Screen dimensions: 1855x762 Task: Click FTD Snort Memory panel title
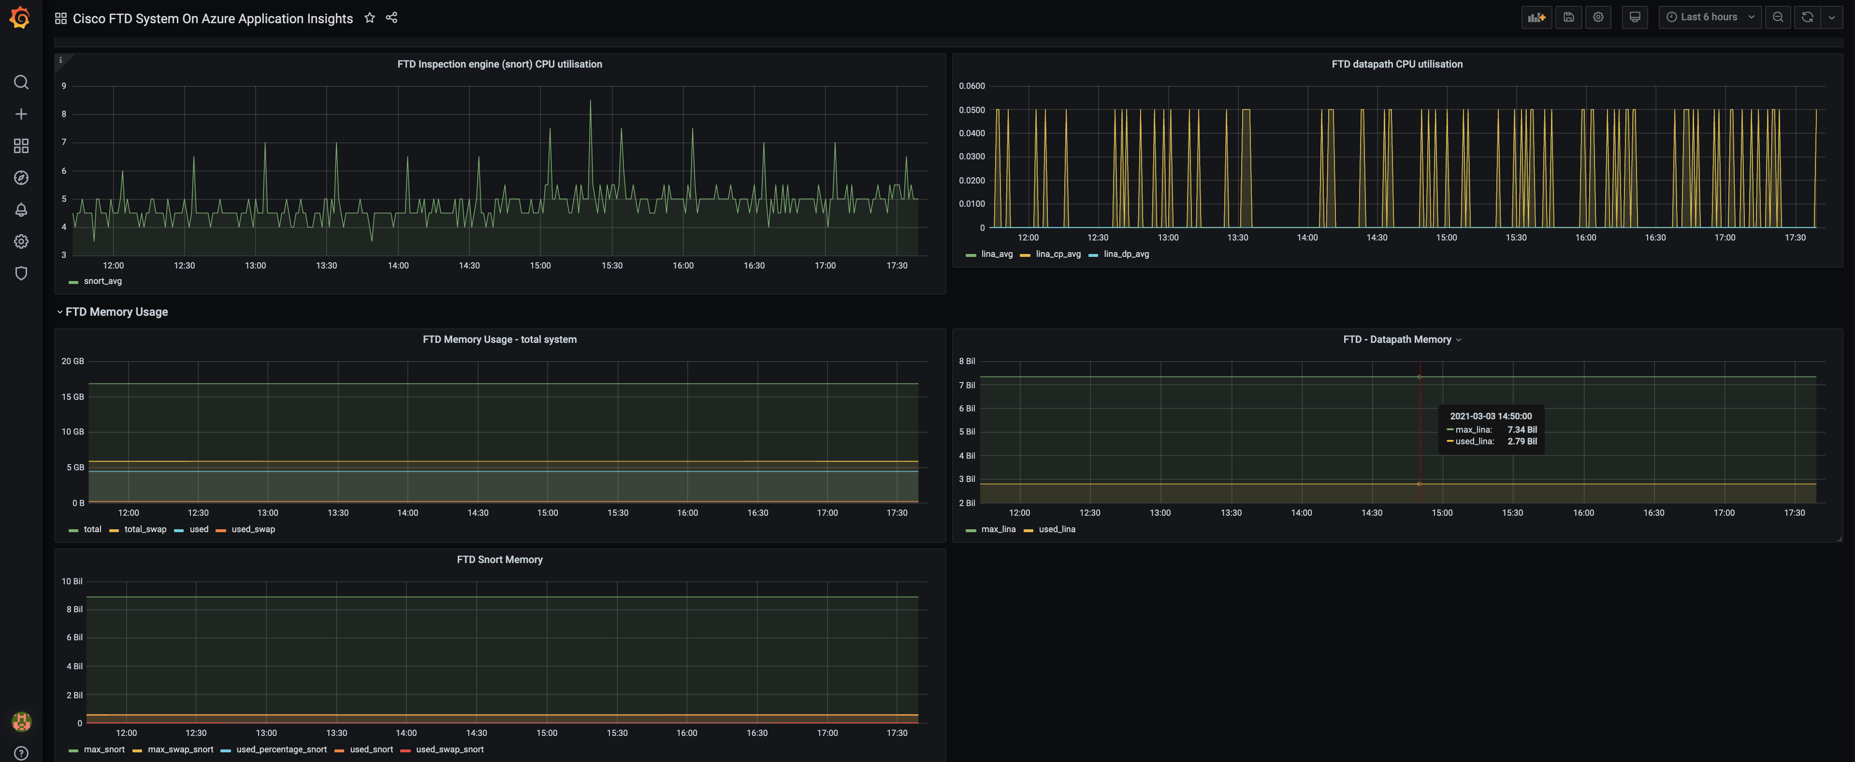coord(499,560)
